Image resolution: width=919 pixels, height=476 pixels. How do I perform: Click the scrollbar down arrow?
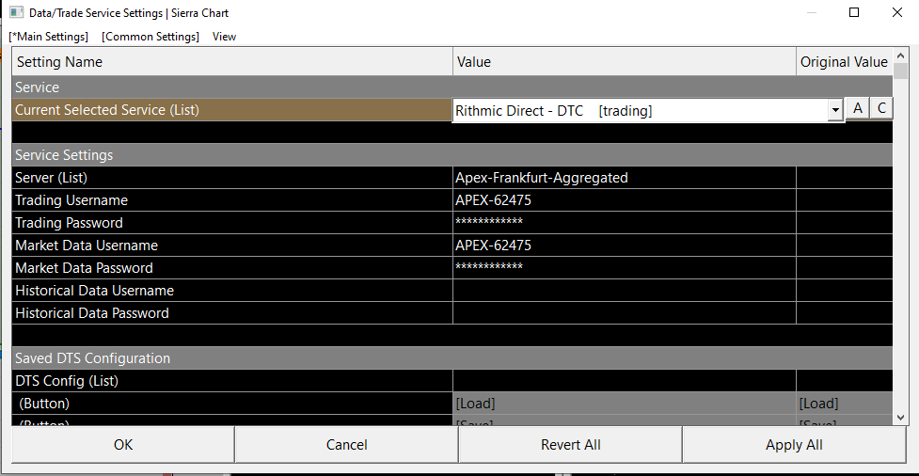click(x=900, y=417)
